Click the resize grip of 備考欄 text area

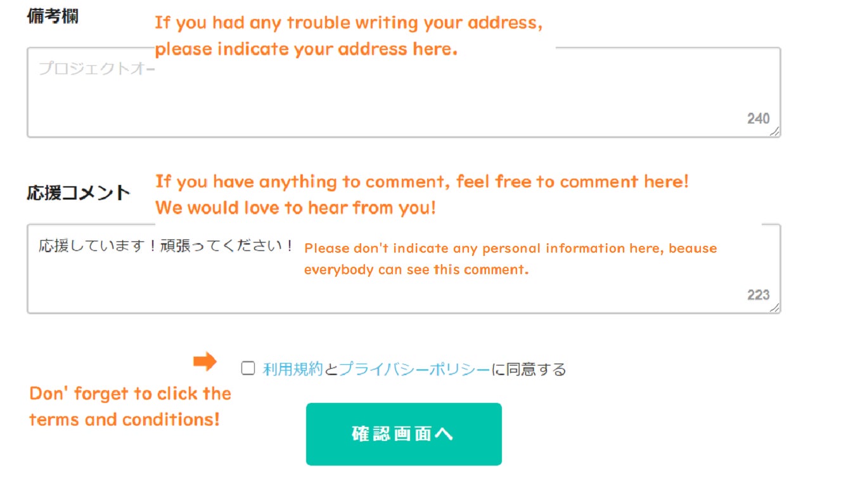(x=774, y=131)
